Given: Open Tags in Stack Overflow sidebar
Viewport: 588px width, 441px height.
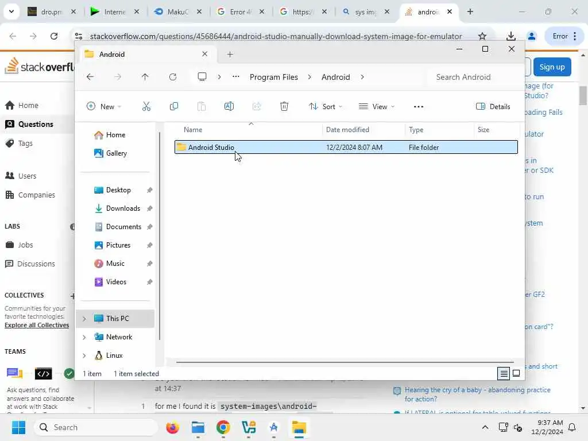Looking at the screenshot, I should (25, 143).
